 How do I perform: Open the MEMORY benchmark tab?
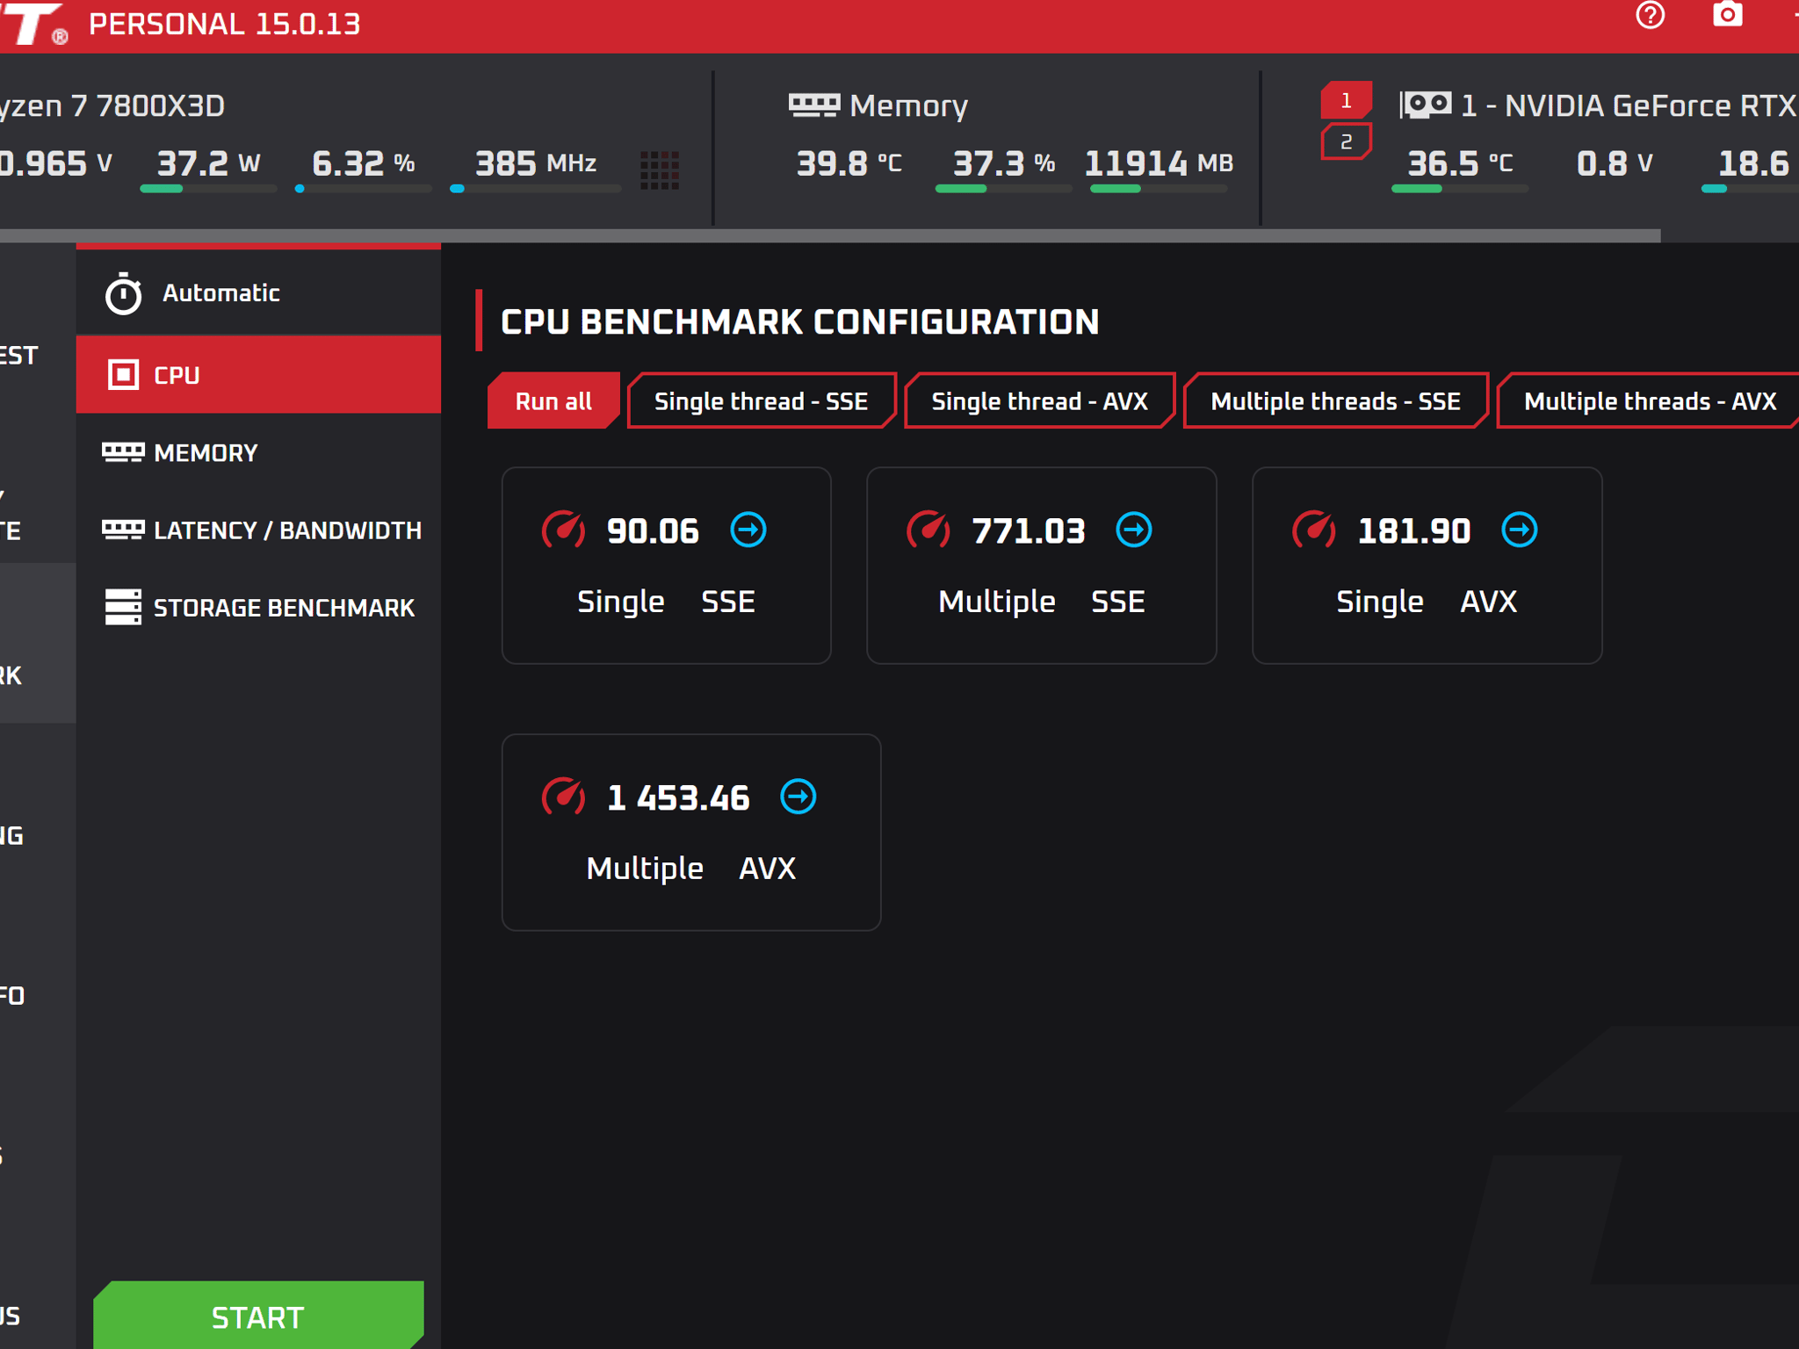point(258,452)
